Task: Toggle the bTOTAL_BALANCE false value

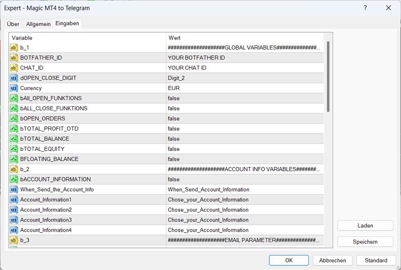Action: coord(174,139)
